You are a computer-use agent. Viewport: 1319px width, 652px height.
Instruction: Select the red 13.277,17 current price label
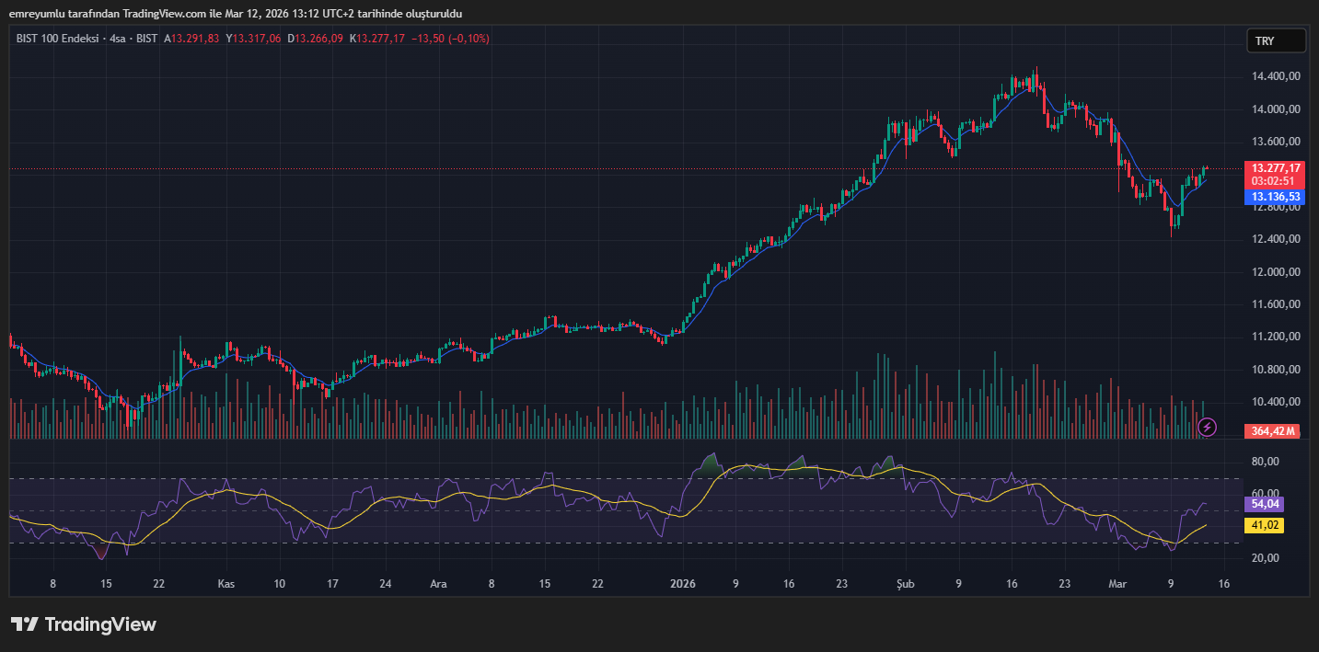point(1275,168)
